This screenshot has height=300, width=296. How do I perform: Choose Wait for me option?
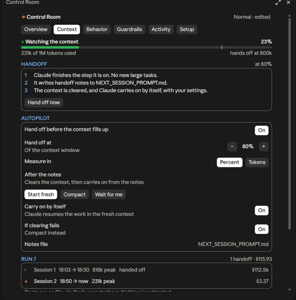(109, 195)
